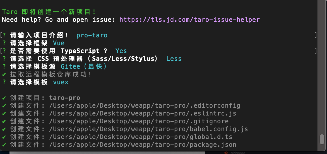This screenshot has height=154, width=327.
Task: Click the 'Vue' framework answer
Action: (x=59, y=43)
